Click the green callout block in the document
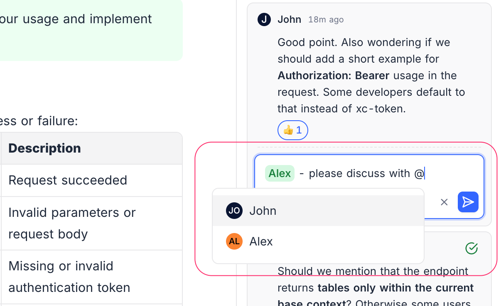The width and height of the screenshot is (501, 306). point(83,29)
